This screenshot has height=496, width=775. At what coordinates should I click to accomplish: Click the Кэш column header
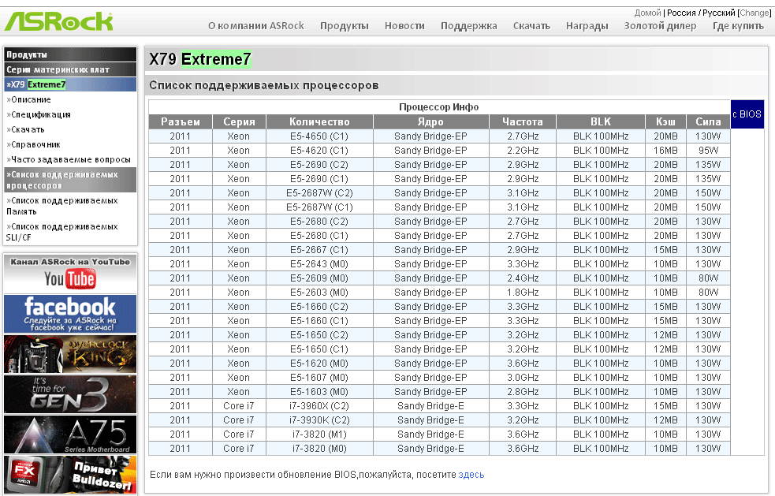coord(665,121)
